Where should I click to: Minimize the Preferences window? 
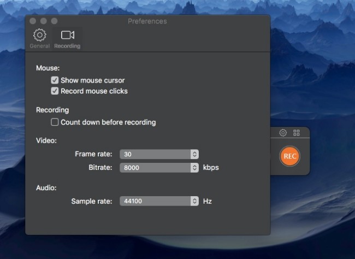[44, 21]
